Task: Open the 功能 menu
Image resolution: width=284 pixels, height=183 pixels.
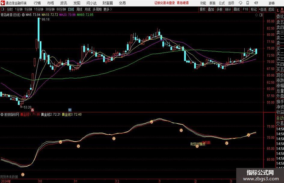Action: [x=203, y=3]
